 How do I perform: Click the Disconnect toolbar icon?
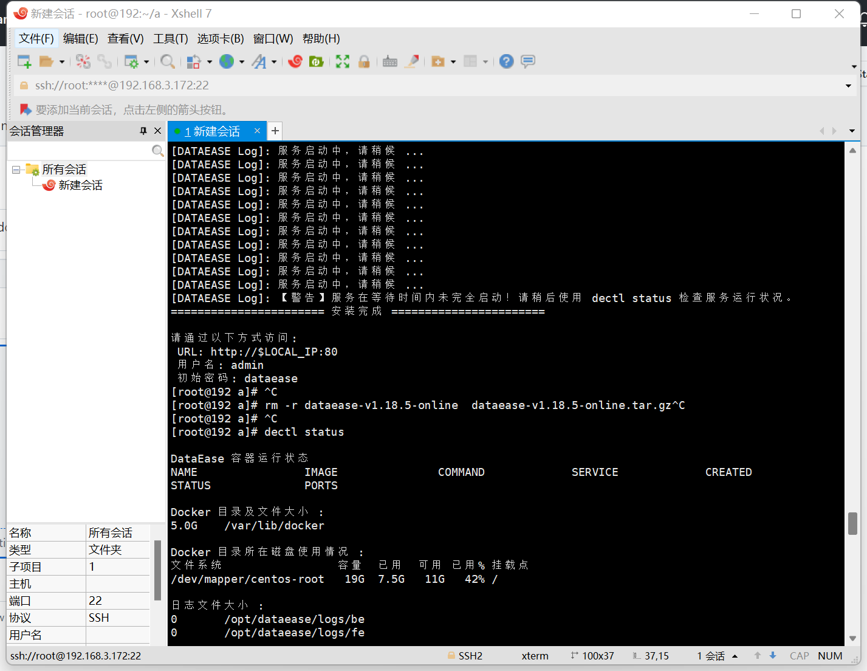tap(83, 61)
